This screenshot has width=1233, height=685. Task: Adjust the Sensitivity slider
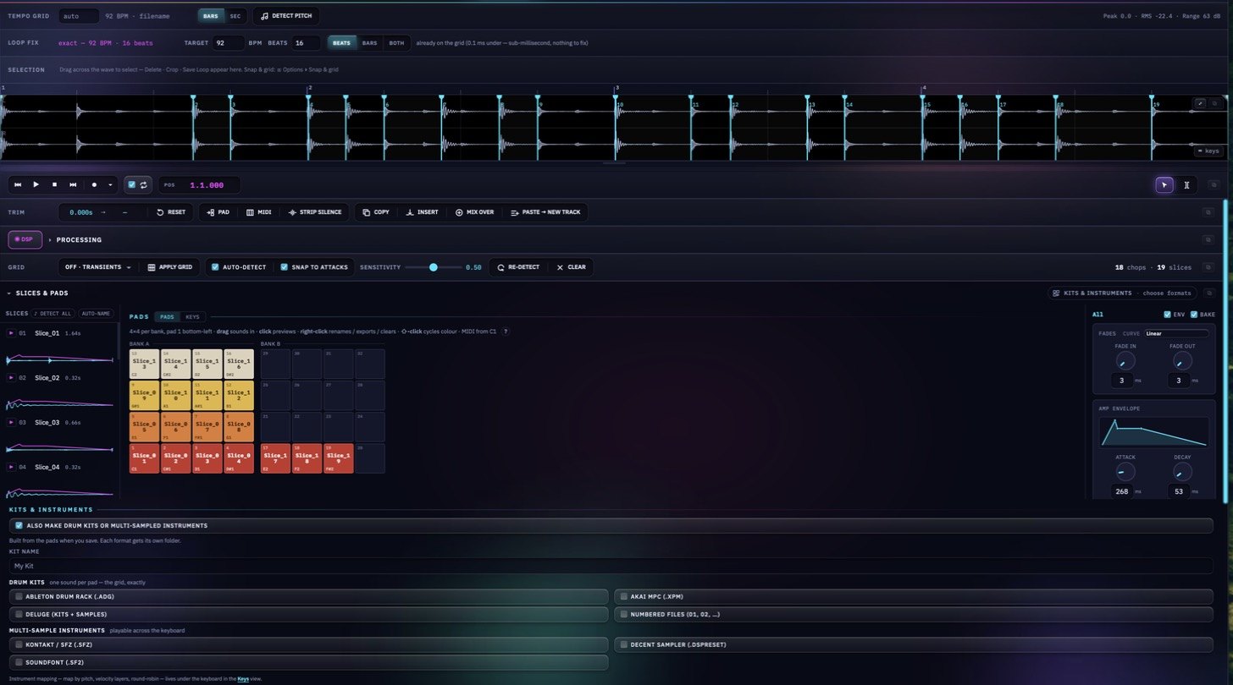(x=433, y=267)
